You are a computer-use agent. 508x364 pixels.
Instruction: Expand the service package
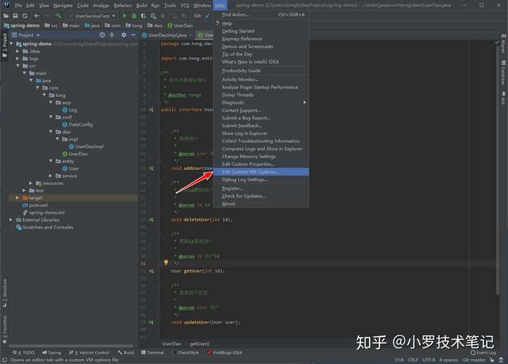tap(50, 176)
